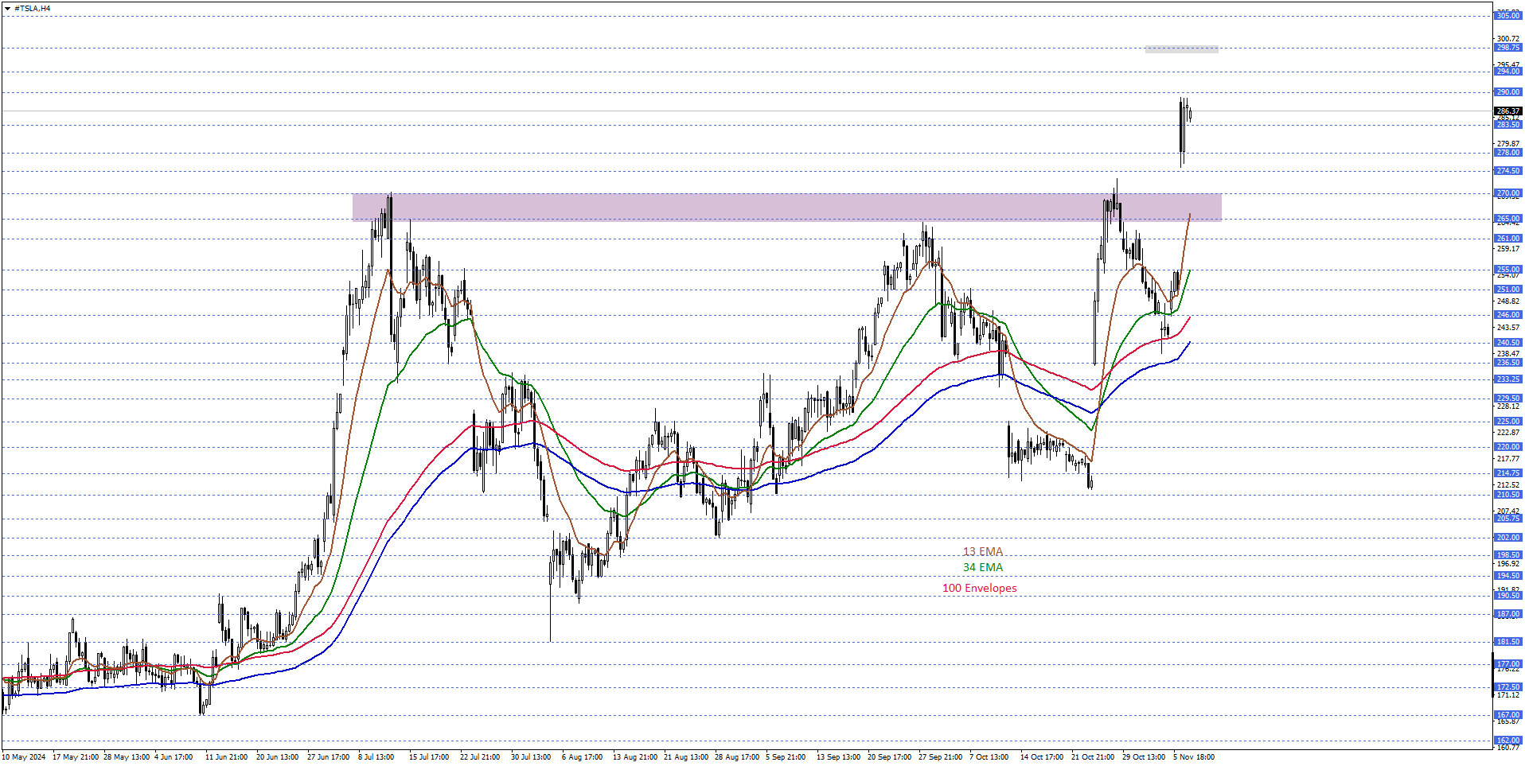1525x766 pixels.
Task: Click the 283.50 level price label
Action: [1507, 125]
